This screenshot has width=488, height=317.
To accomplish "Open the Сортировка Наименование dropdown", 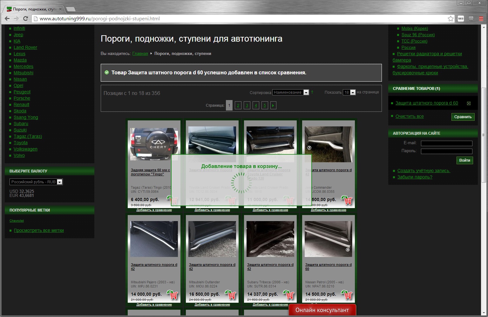I will [x=291, y=92].
